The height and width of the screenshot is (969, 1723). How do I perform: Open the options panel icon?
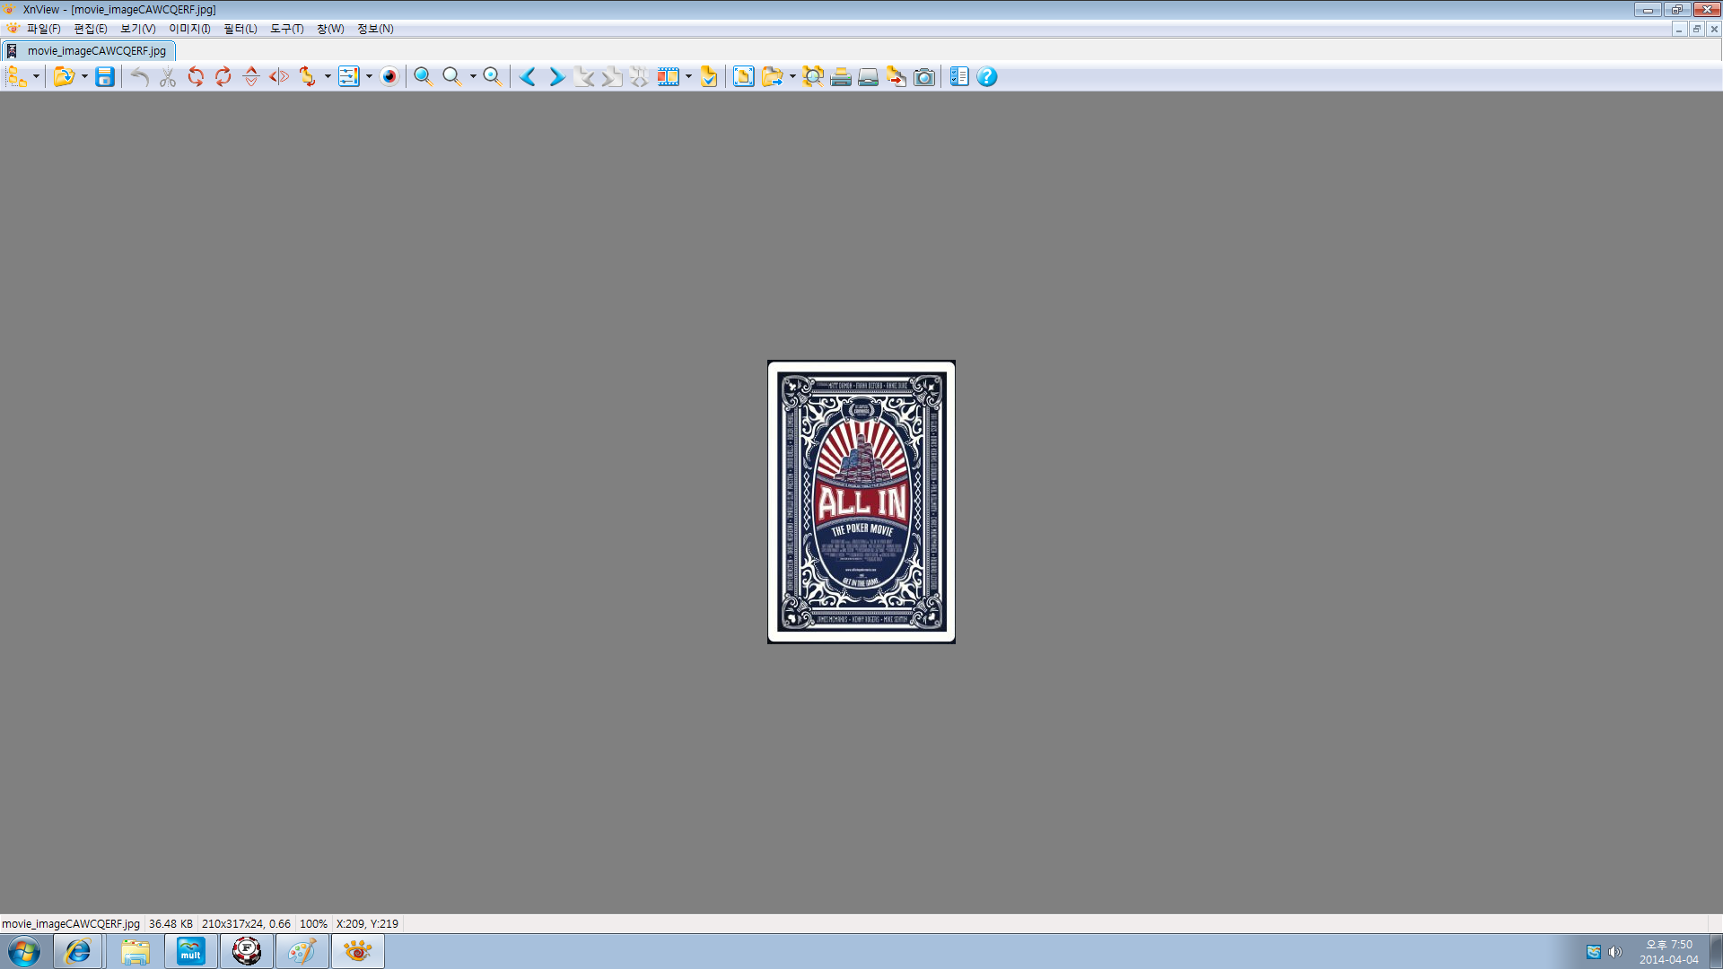(x=959, y=77)
